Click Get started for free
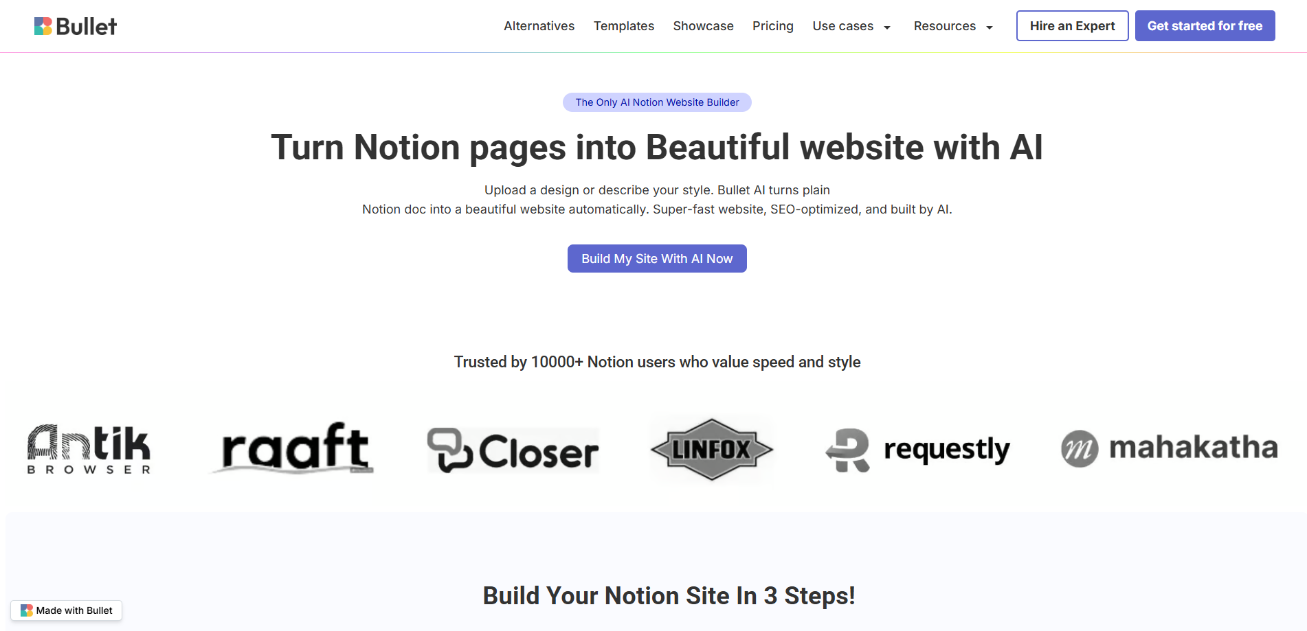1307x631 pixels. (x=1205, y=25)
